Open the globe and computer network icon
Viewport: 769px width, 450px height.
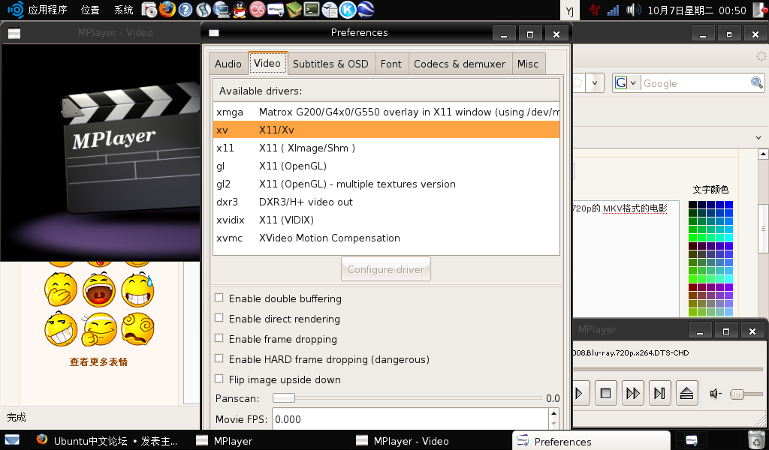[x=222, y=9]
